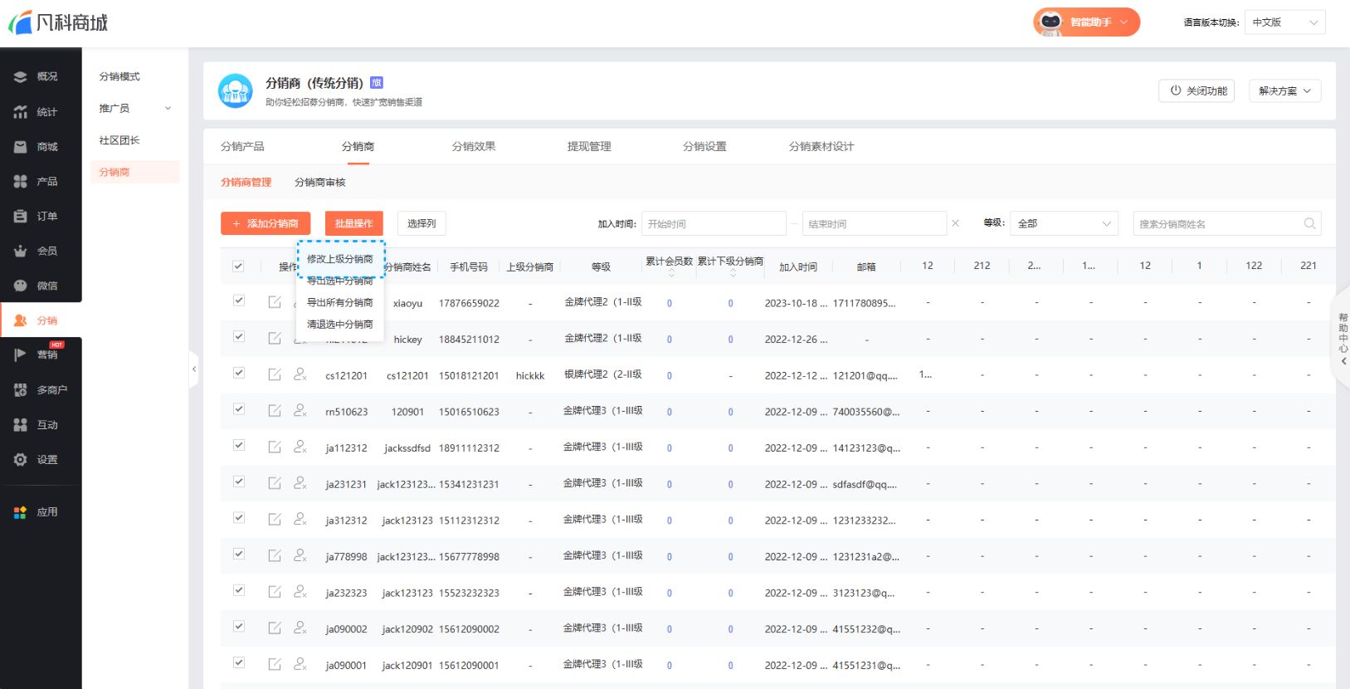
Task: Uncheck the ja778998 row checkbox
Action: click(x=239, y=554)
